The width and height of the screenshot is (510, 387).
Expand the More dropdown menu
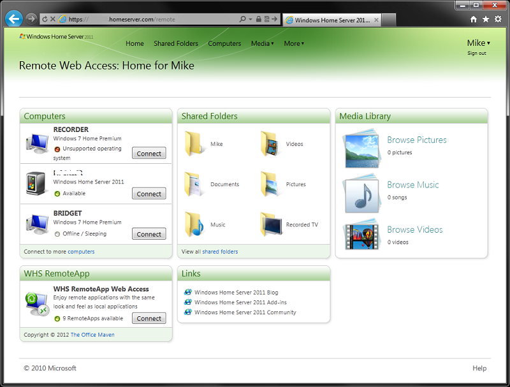(294, 43)
